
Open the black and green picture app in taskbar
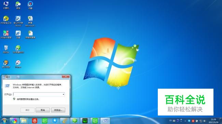coord(85,121)
